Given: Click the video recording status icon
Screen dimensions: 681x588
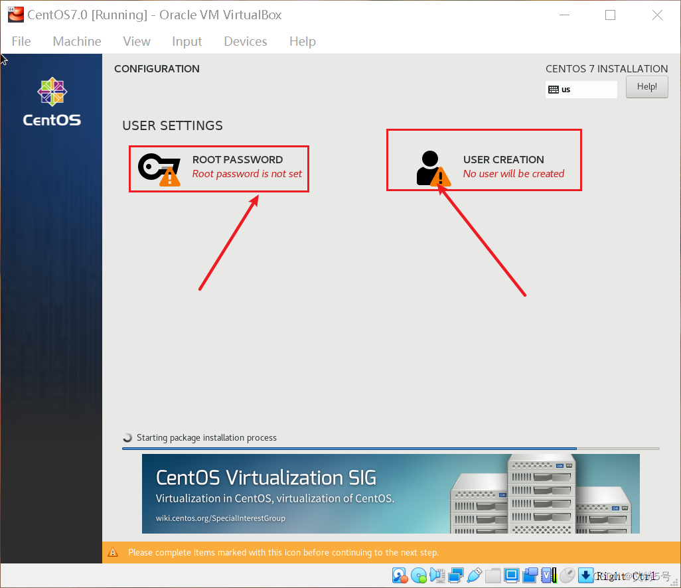Looking at the screenshot, I should point(531,575).
